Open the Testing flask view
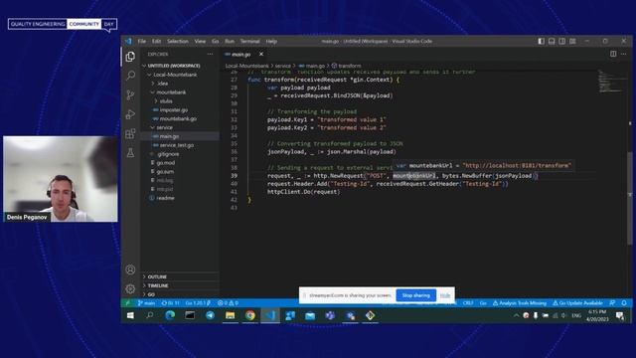 point(130,153)
